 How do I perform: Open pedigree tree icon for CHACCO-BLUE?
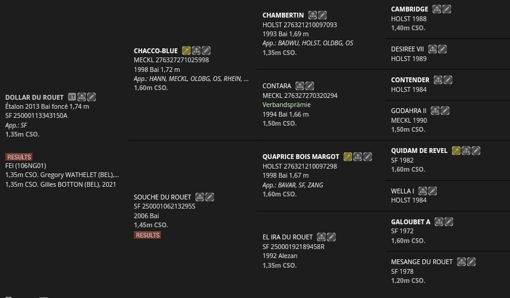pyautogui.click(x=196, y=50)
